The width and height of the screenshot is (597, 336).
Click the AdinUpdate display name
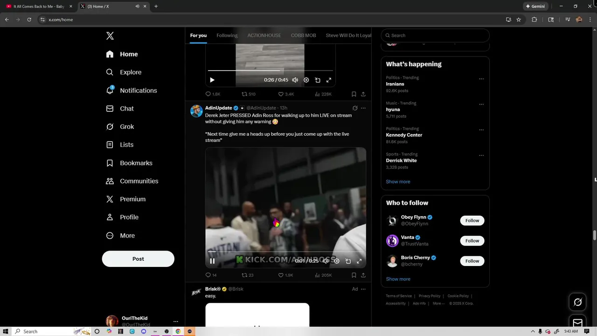pyautogui.click(x=218, y=108)
